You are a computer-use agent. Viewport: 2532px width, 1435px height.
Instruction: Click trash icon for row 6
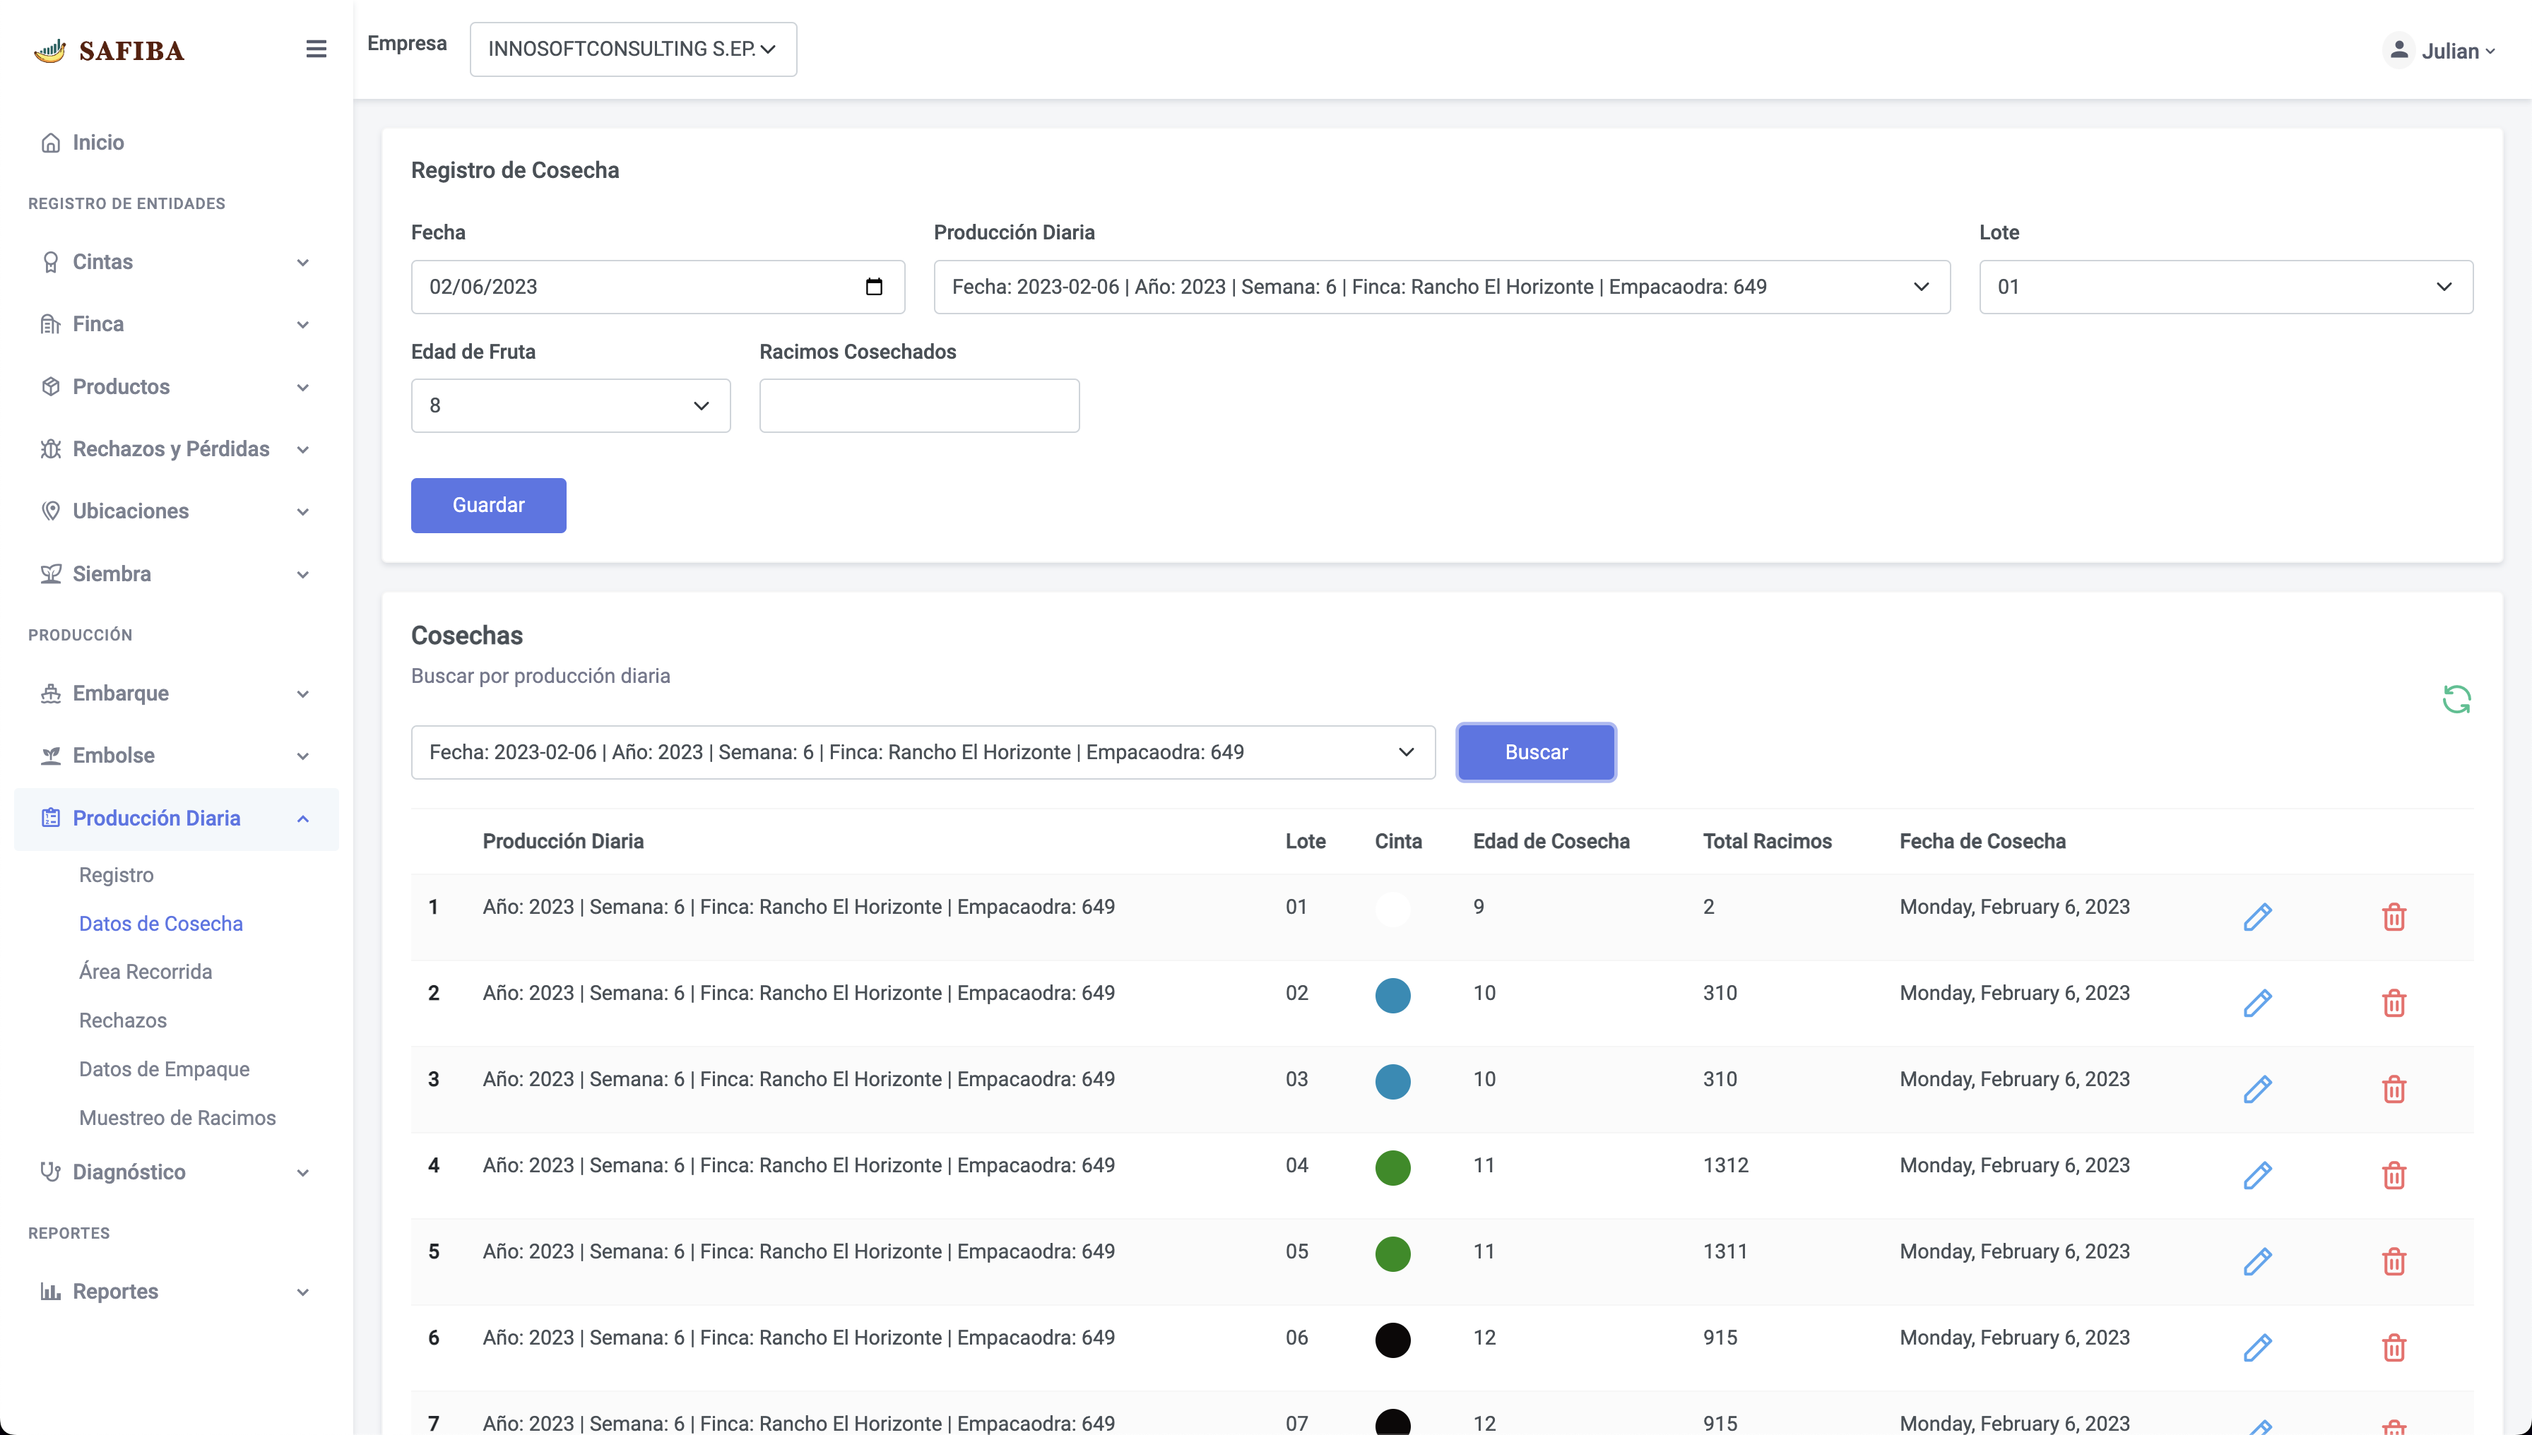(x=2394, y=1347)
